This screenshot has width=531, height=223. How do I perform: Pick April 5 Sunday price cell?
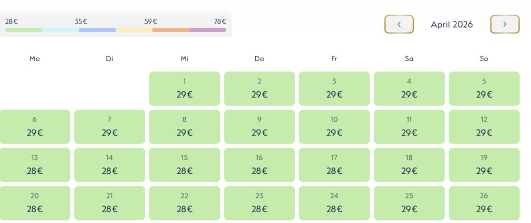[x=484, y=89]
